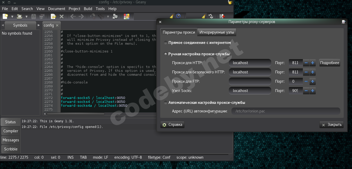Open the File menu
The height and width of the screenshot is (169, 352).
point(5,9)
